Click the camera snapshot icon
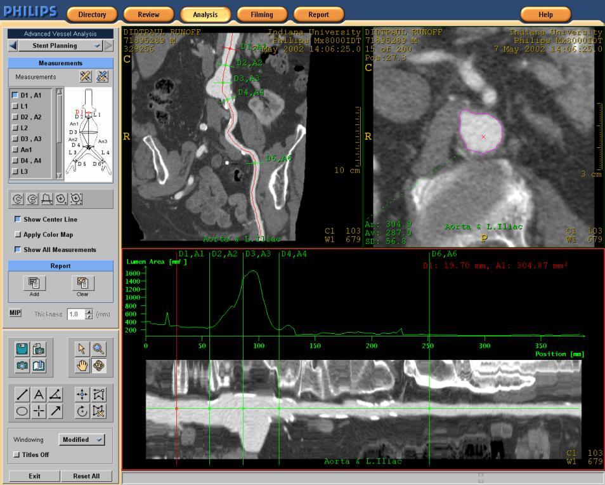Image resolution: width=605 pixels, height=485 pixels. coord(22,365)
